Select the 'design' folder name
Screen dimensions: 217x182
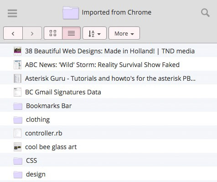tap(36, 174)
